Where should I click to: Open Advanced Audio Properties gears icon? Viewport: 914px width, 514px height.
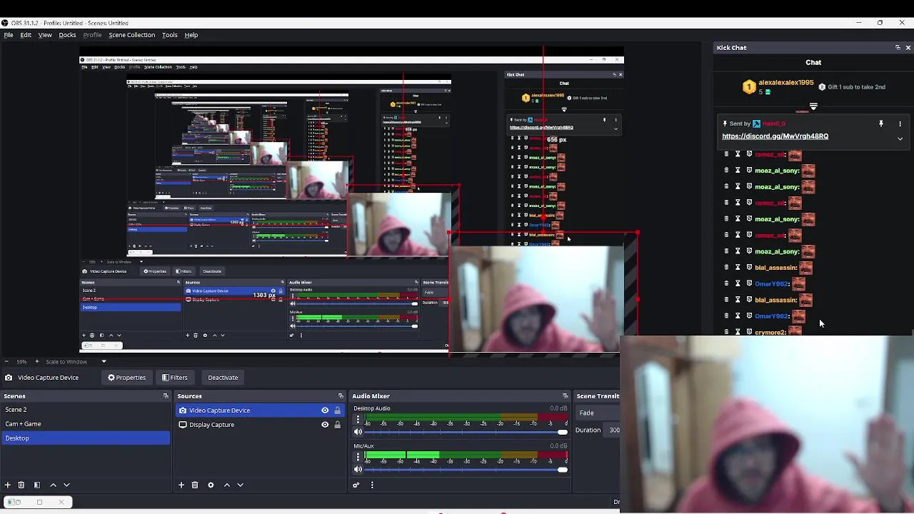(356, 485)
